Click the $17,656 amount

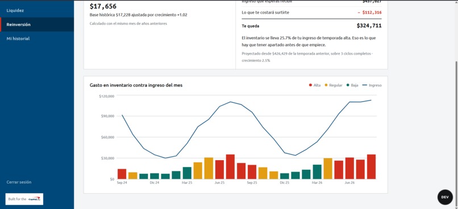[x=103, y=6]
